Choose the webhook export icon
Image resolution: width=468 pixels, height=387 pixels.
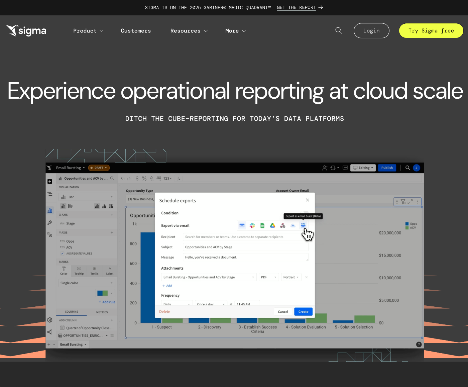(283, 225)
